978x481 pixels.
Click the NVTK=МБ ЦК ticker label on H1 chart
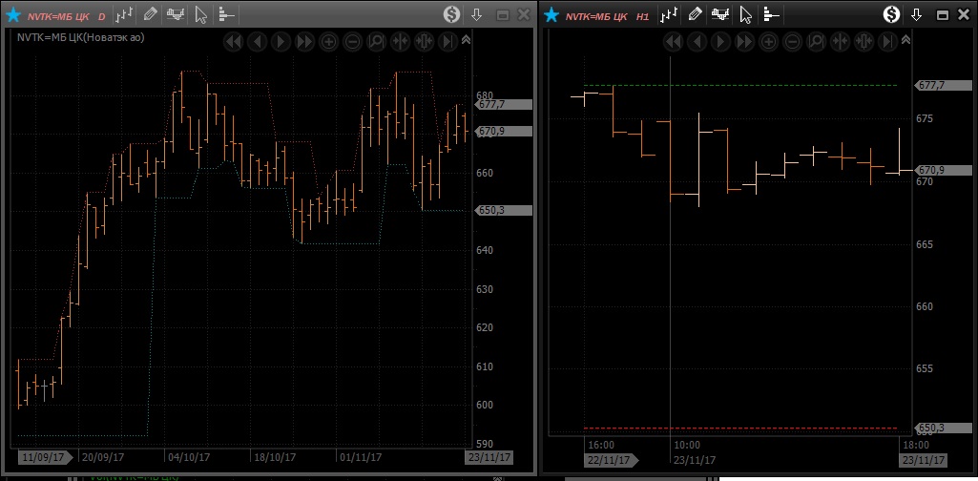point(595,16)
